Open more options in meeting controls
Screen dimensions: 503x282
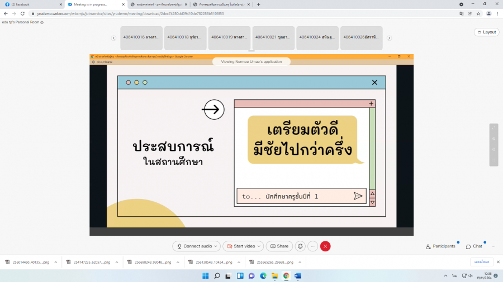tap(313, 246)
